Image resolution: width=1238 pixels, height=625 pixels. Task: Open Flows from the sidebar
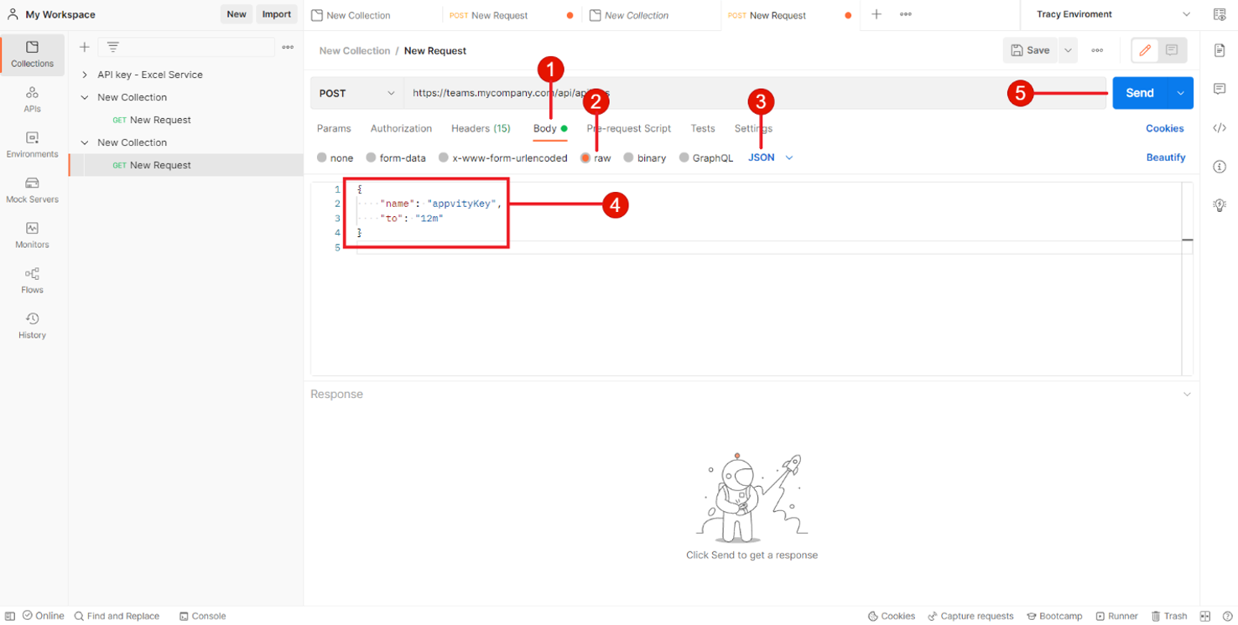click(x=32, y=281)
